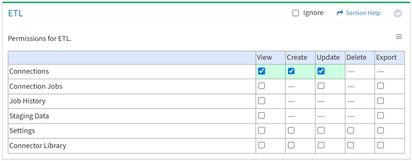The image size is (412, 161).
Task: Enable View for Connection Jobs
Action: point(262,86)
